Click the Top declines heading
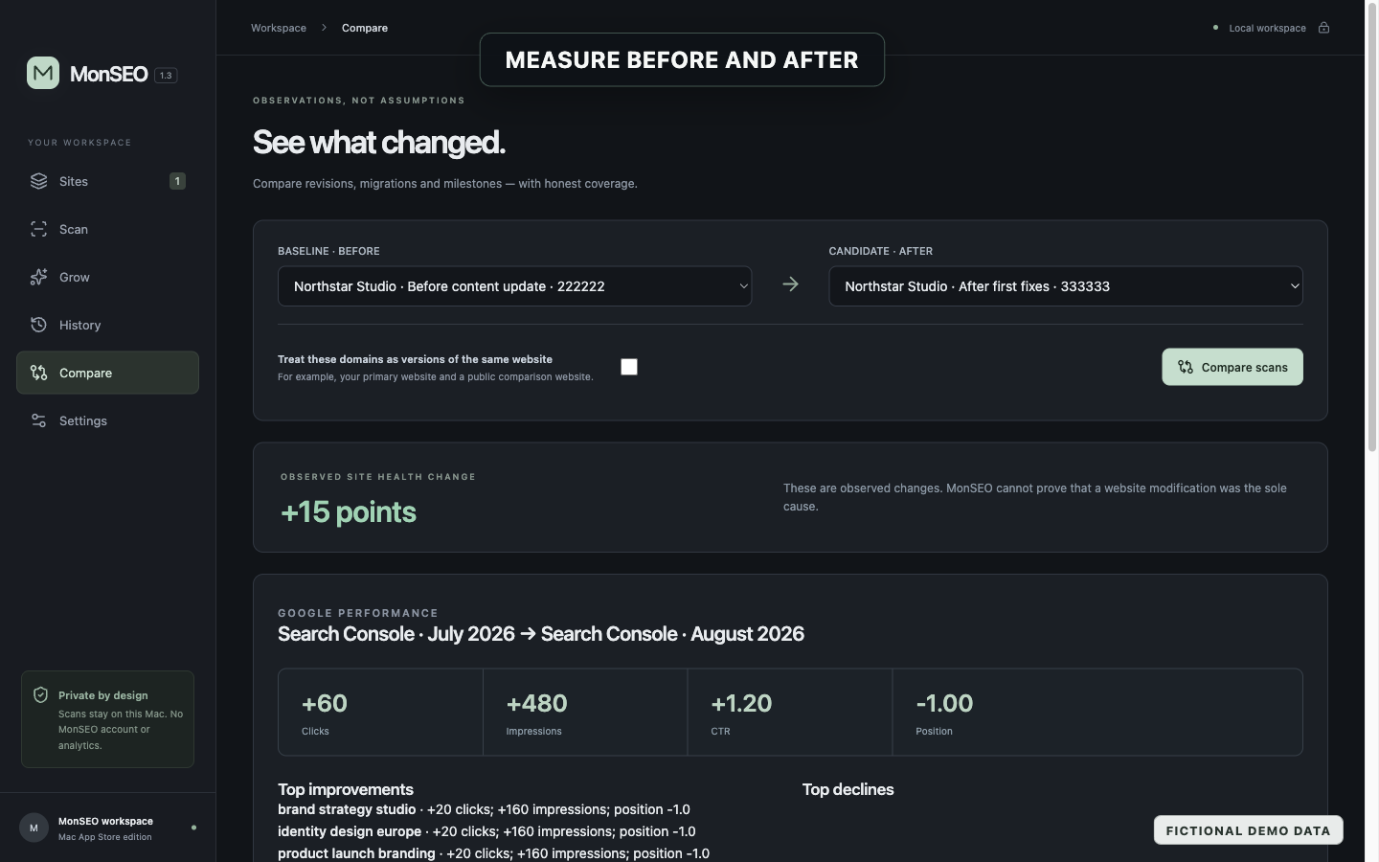Image resolution: width=1379 pixels, height=862 pixels. [x=848, y=789]
